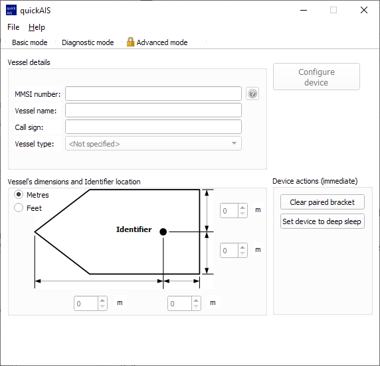Decrease the stern length dimension spinner

tap(196, 306)
